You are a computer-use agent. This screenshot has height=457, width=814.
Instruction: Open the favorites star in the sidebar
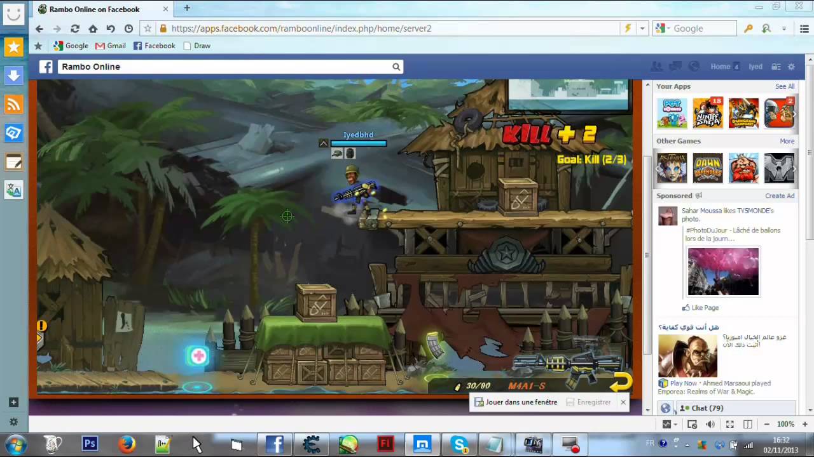(13, 46)
